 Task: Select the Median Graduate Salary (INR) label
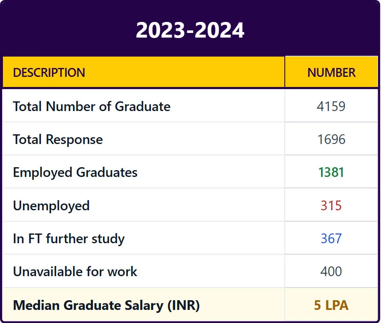coord(106,305)
